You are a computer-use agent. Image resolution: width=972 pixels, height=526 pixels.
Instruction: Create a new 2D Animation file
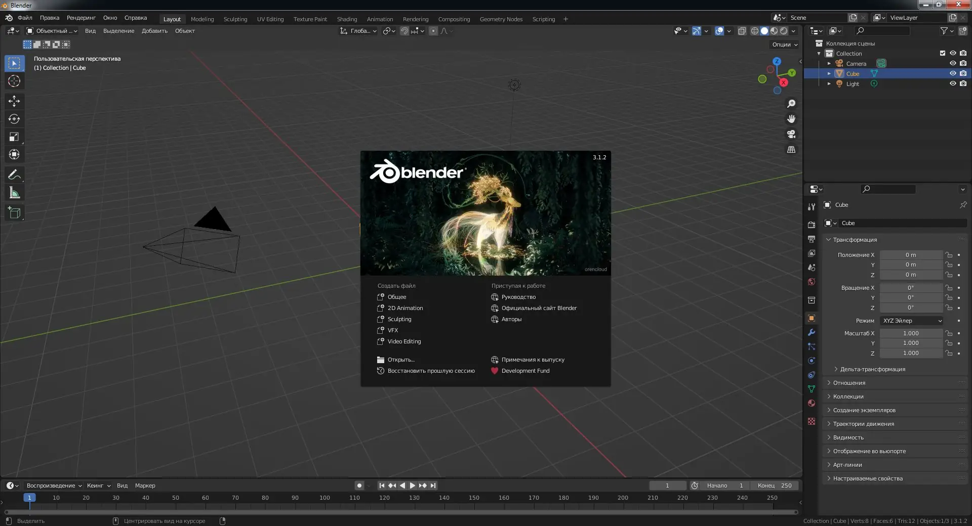(x=405, y=308)
